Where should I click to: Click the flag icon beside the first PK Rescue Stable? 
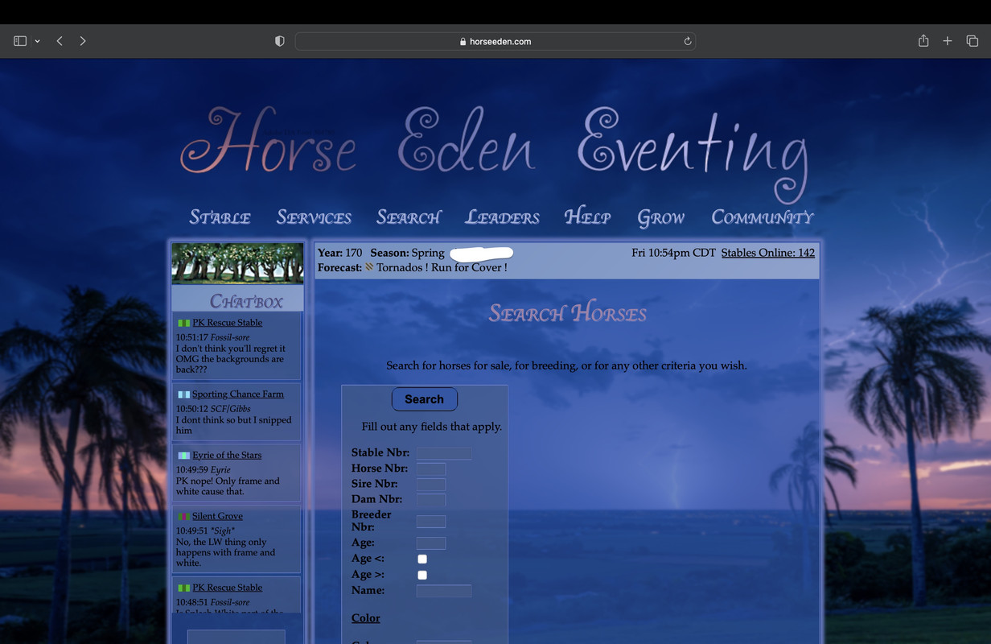click(x=184, y=323)
